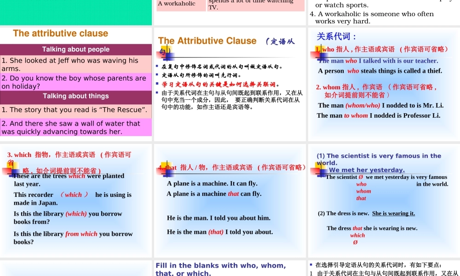Click 'A person who steals things is called a thief.'
The width and height of the screenshot is (460, 276).
380,71
